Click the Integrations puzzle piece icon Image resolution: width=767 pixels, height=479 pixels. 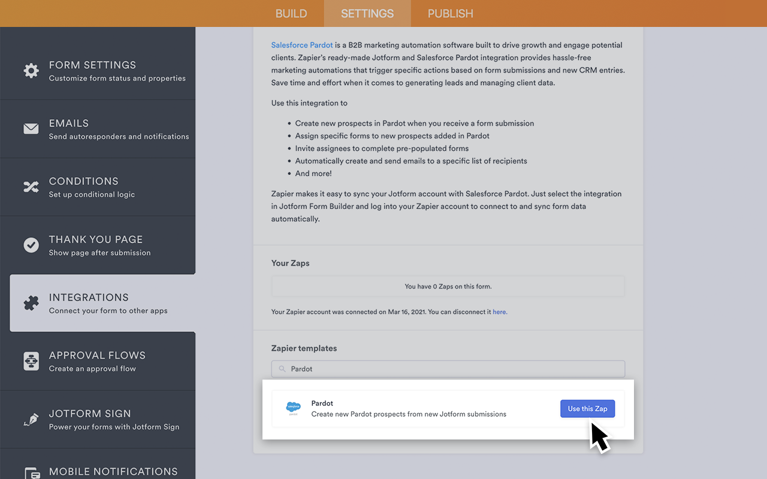31,302
